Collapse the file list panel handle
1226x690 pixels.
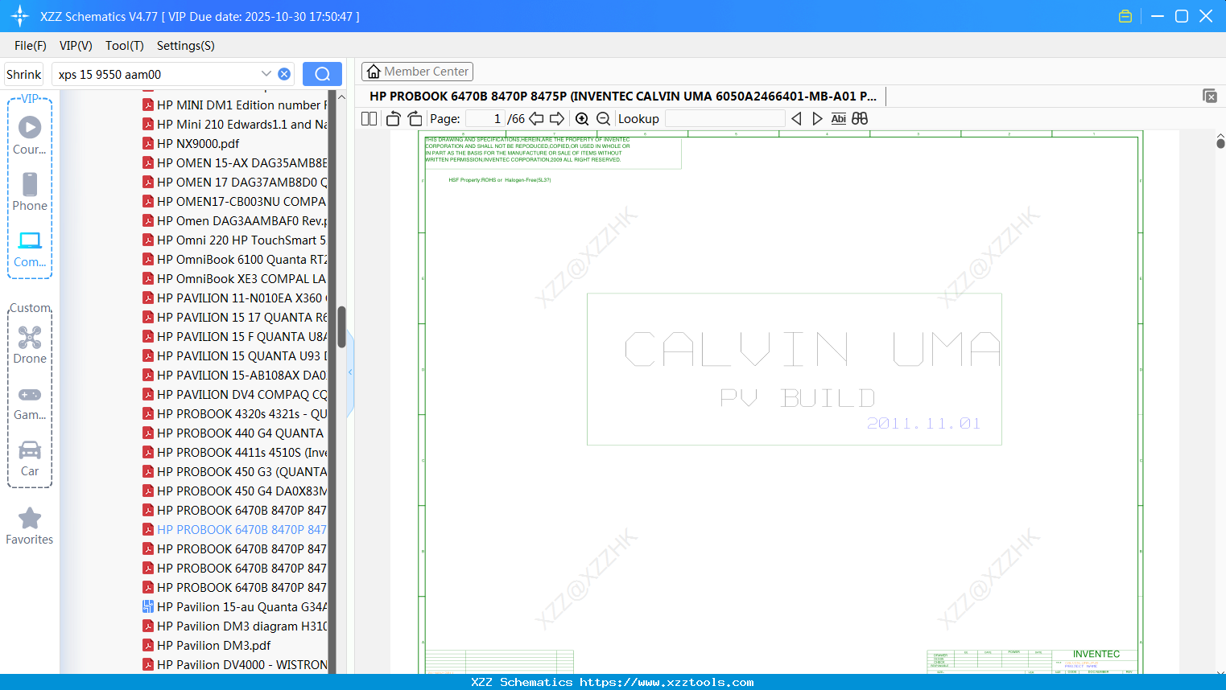350,372
